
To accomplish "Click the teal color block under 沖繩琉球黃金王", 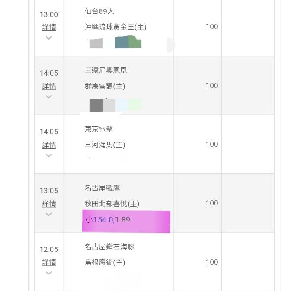I will tap(122, 43).
